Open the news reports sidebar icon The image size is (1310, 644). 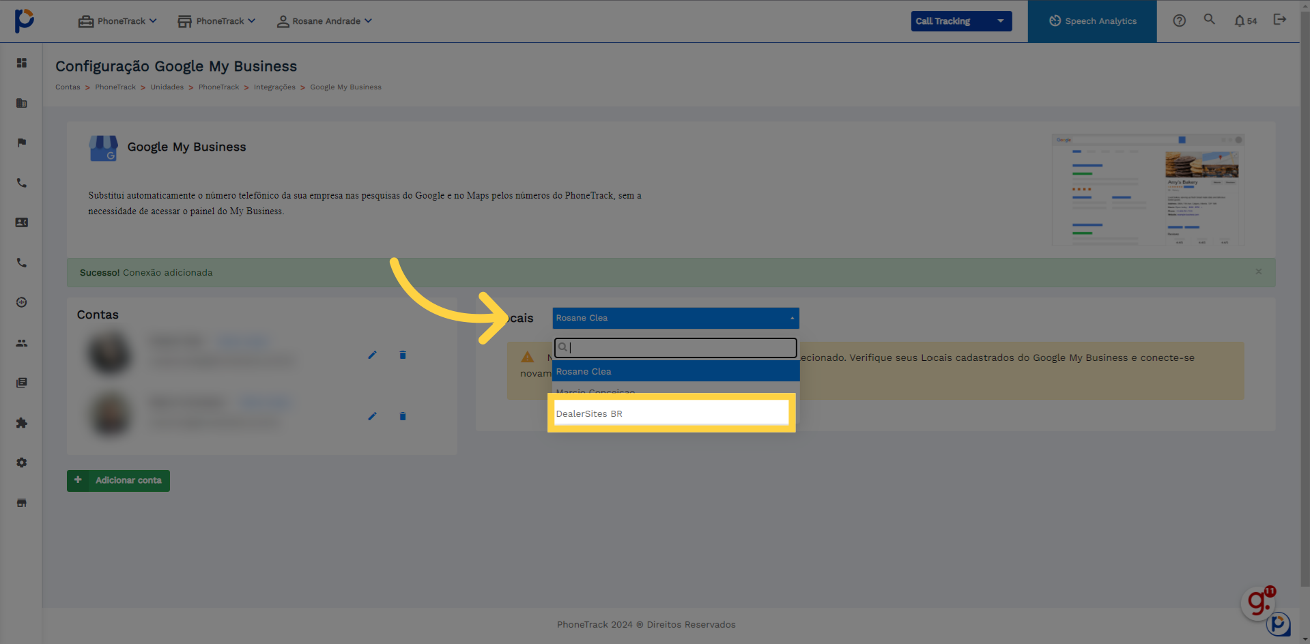point(22,383)
